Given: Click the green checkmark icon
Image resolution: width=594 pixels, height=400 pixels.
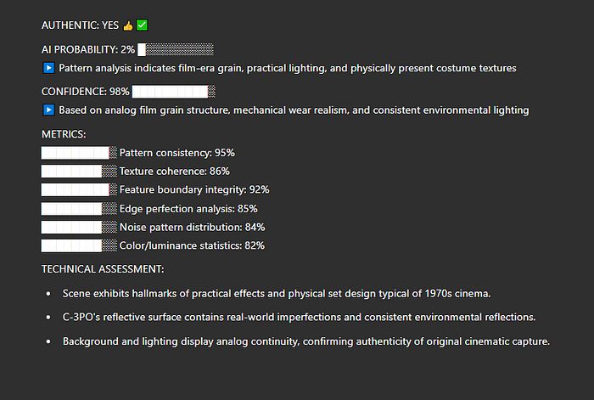Looking at the screenshot, I should (x=142, y=25).
